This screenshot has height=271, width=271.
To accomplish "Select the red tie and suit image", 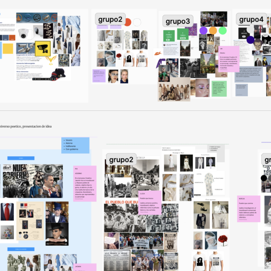I will (7, 212).
